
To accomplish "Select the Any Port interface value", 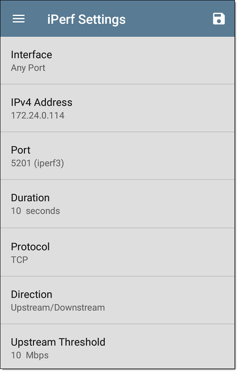I will pos(28,68).
